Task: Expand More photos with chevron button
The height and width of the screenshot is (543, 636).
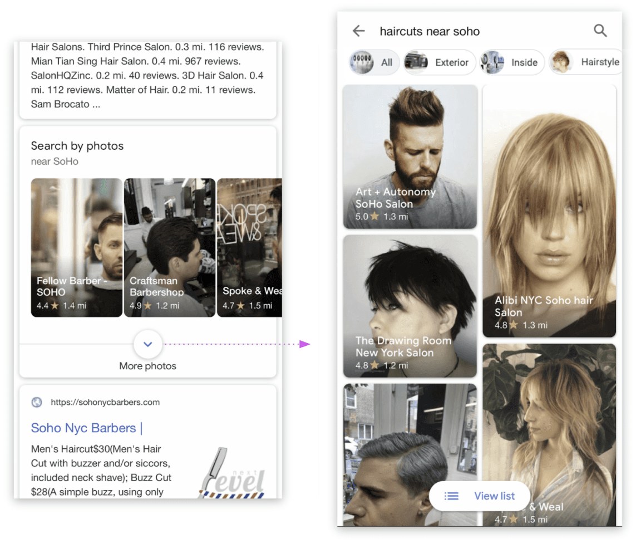Action: pyautogui.click(x=148, y=344)
